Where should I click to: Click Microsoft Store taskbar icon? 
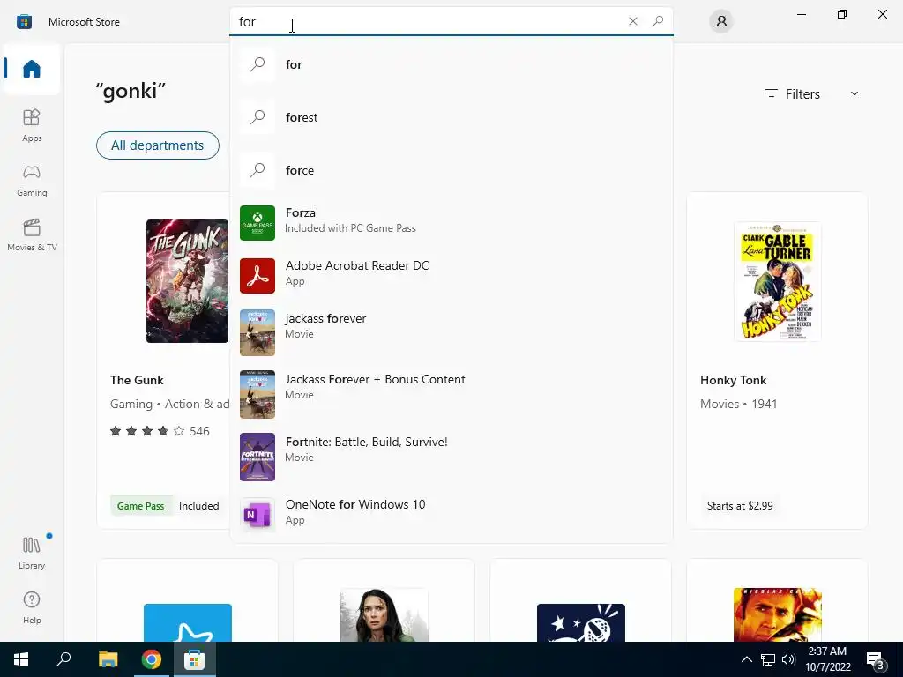pos(195,659)
